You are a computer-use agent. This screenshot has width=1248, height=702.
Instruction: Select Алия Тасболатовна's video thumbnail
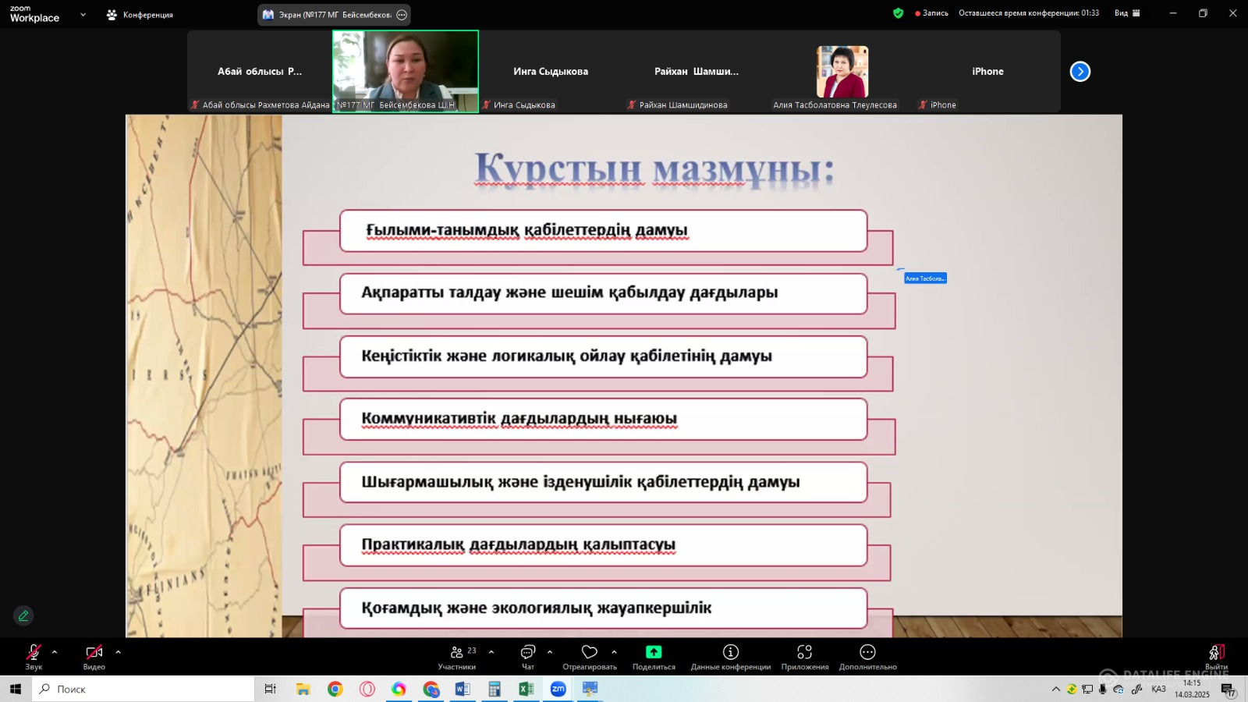(842, 72)
